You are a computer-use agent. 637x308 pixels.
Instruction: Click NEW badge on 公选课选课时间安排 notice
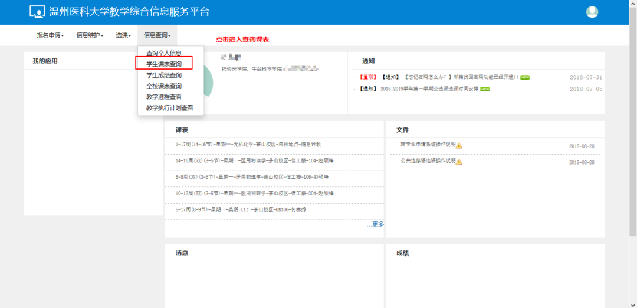tap(485, 89)
